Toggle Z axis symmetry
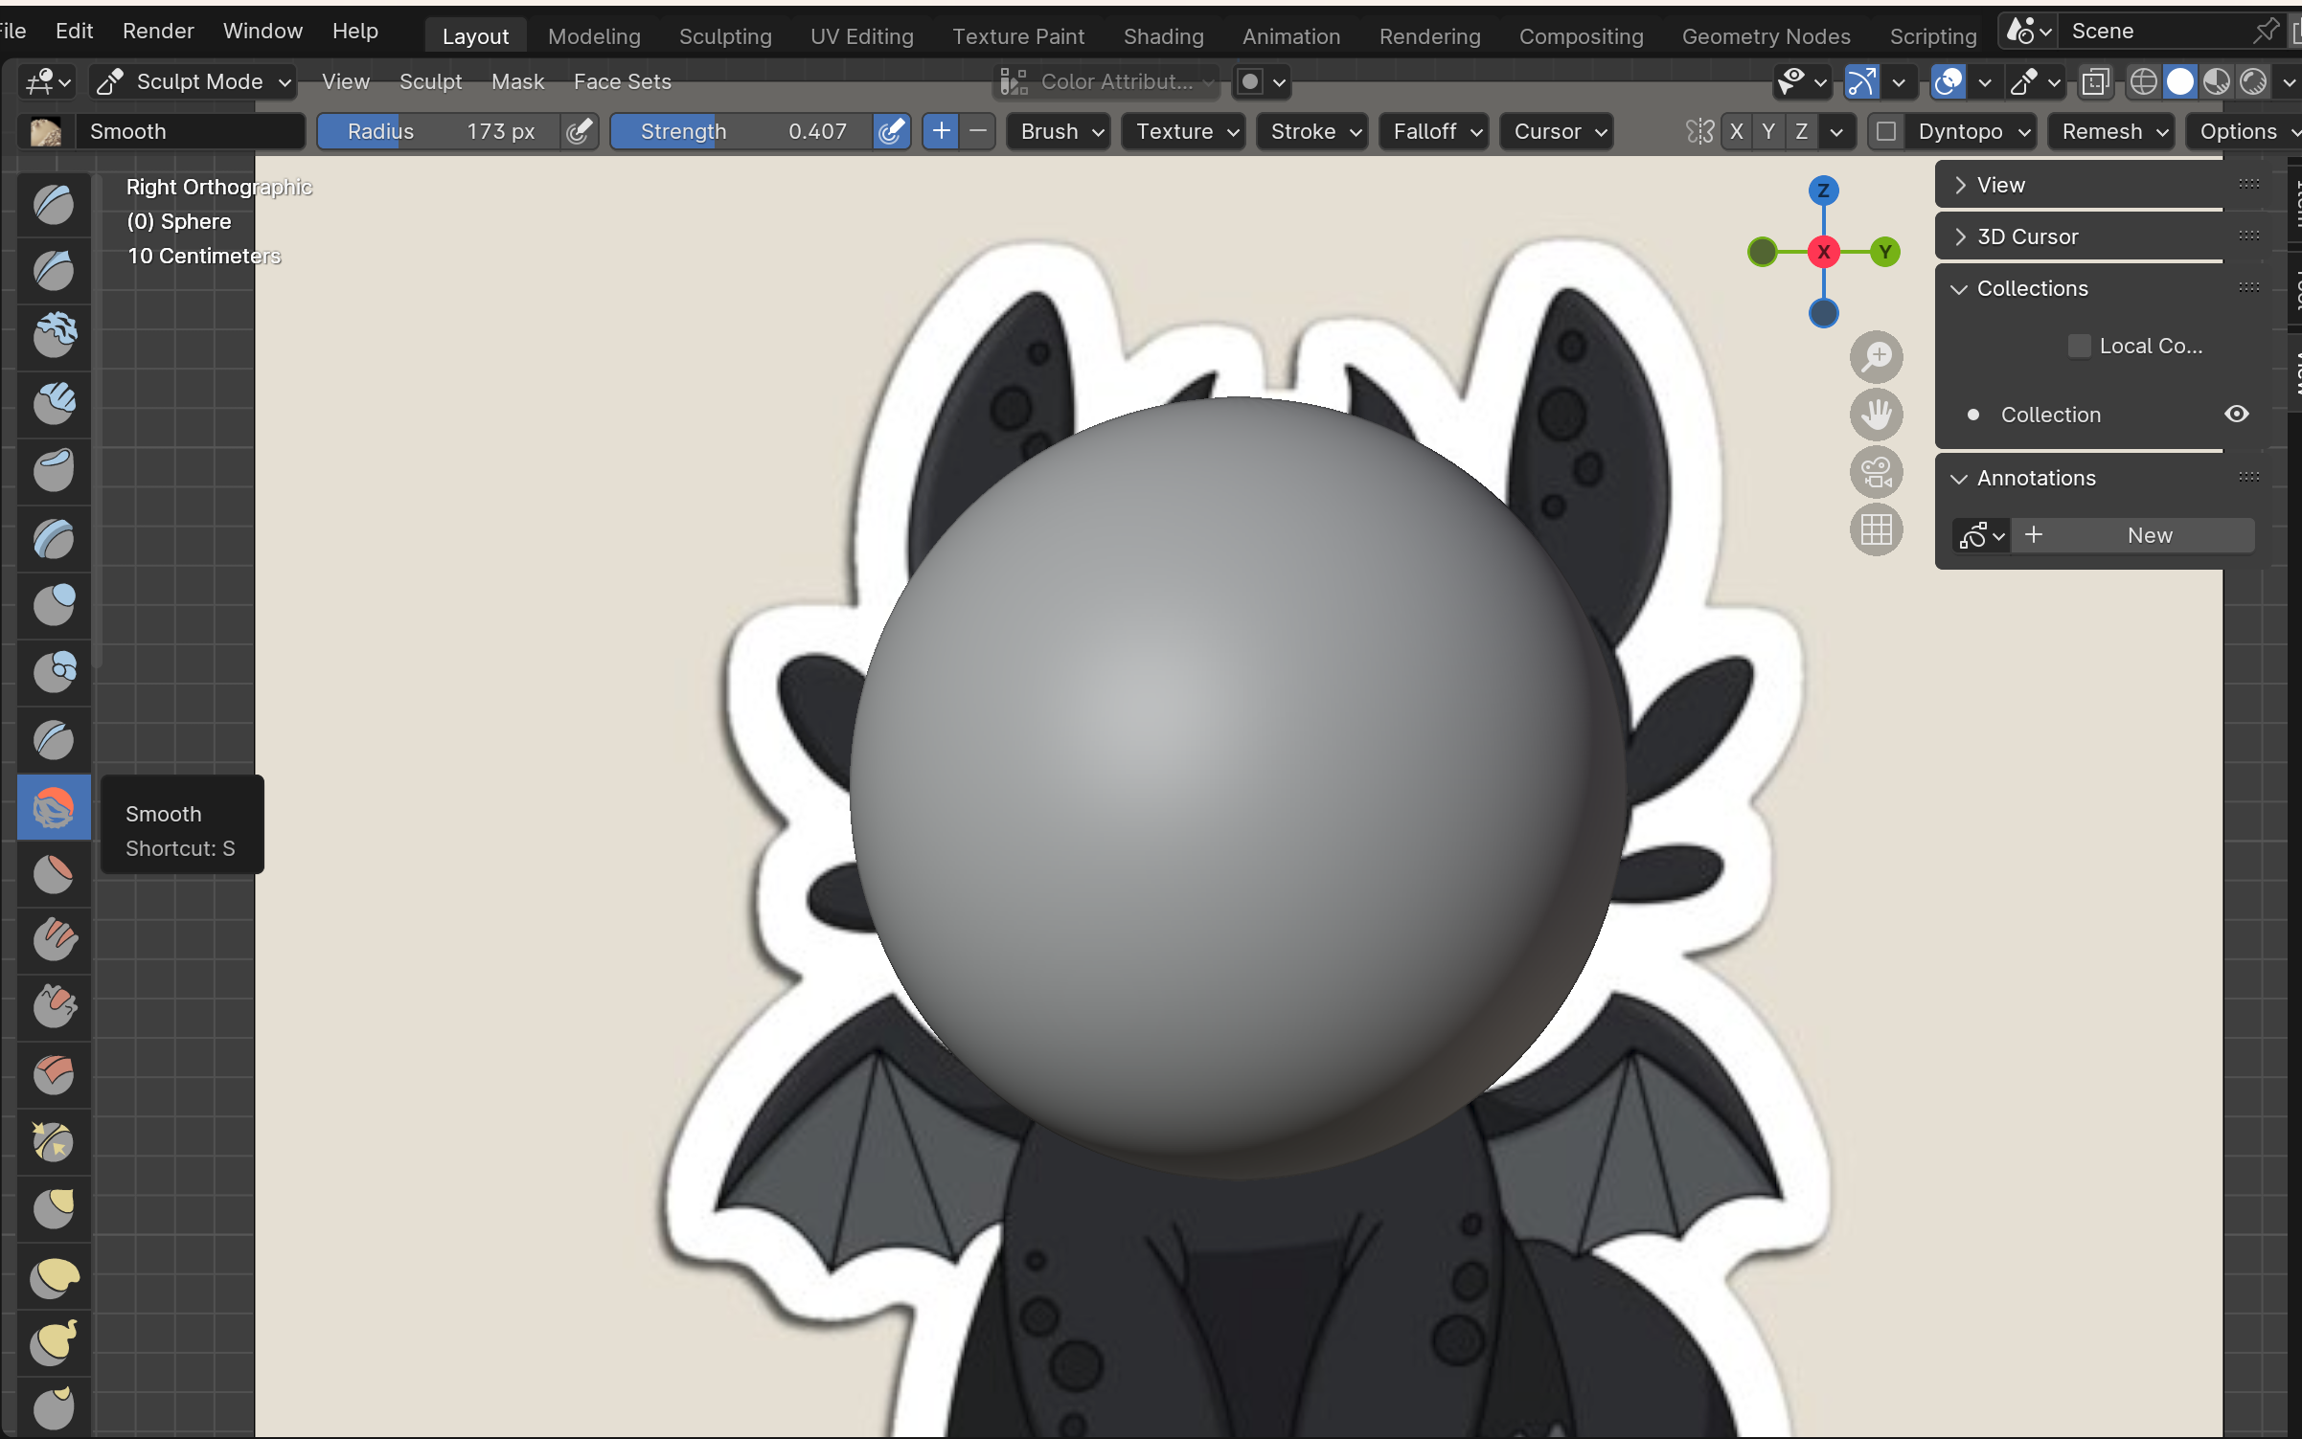The image size is (2302, 1439). point(1801,131)
